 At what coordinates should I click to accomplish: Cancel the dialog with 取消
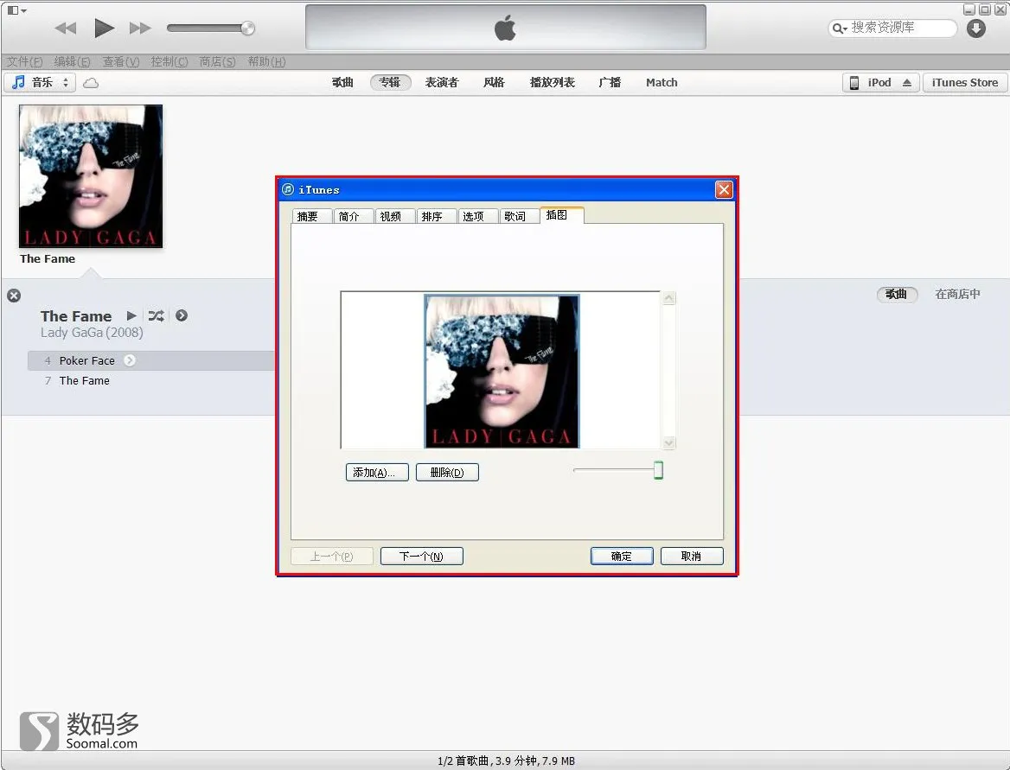pos(692,556)
